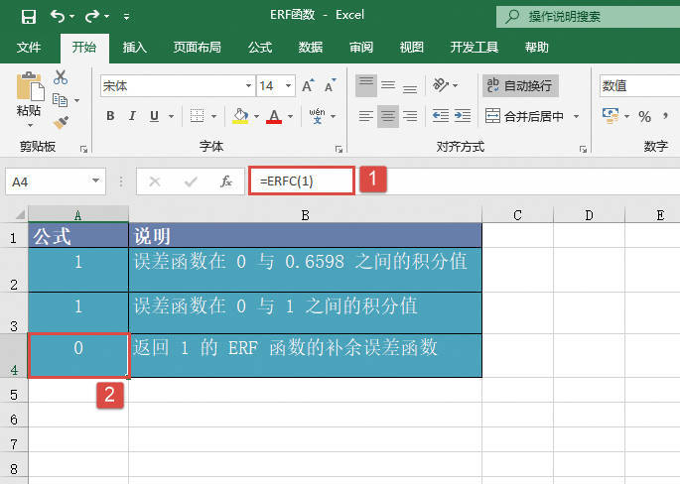The height and width of the screenshot is (484, 680).
Task: Click the red font color A
Action: tap(273, 116)
